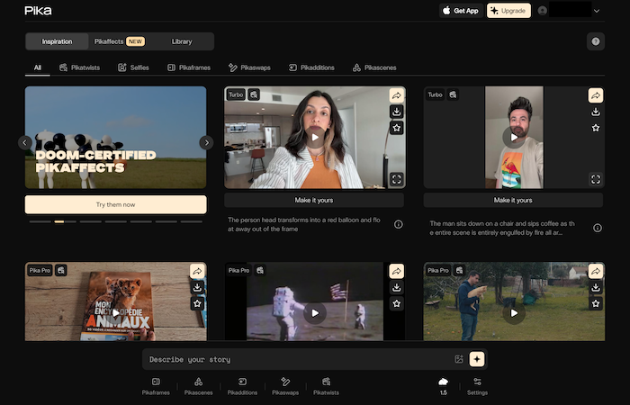Favorite the coffee man video with star
The width and height of the screenshot is (630, 405).
coord(595,128)
